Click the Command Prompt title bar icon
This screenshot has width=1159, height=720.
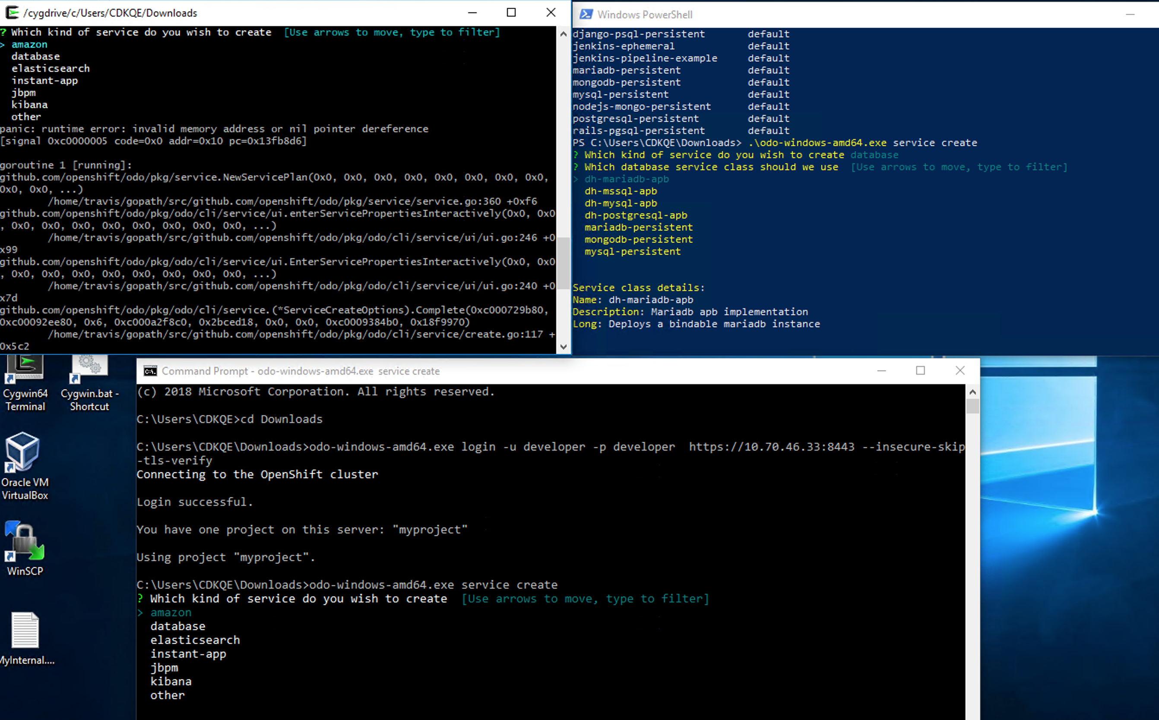tap(150, 371)
